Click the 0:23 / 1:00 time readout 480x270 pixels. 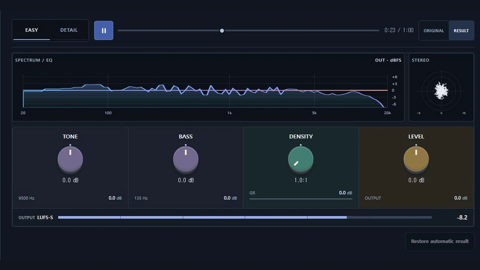tap(399, 30)
